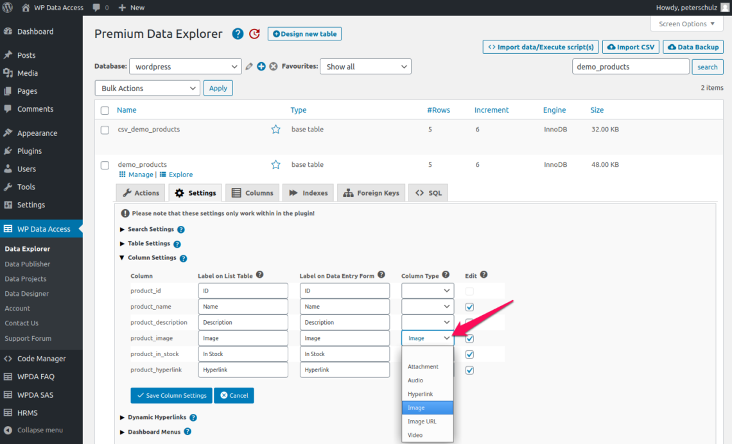Toggle Edit checkbox for product_name
The height and width of the screenshot is (444, 732).
click(469, 307)
